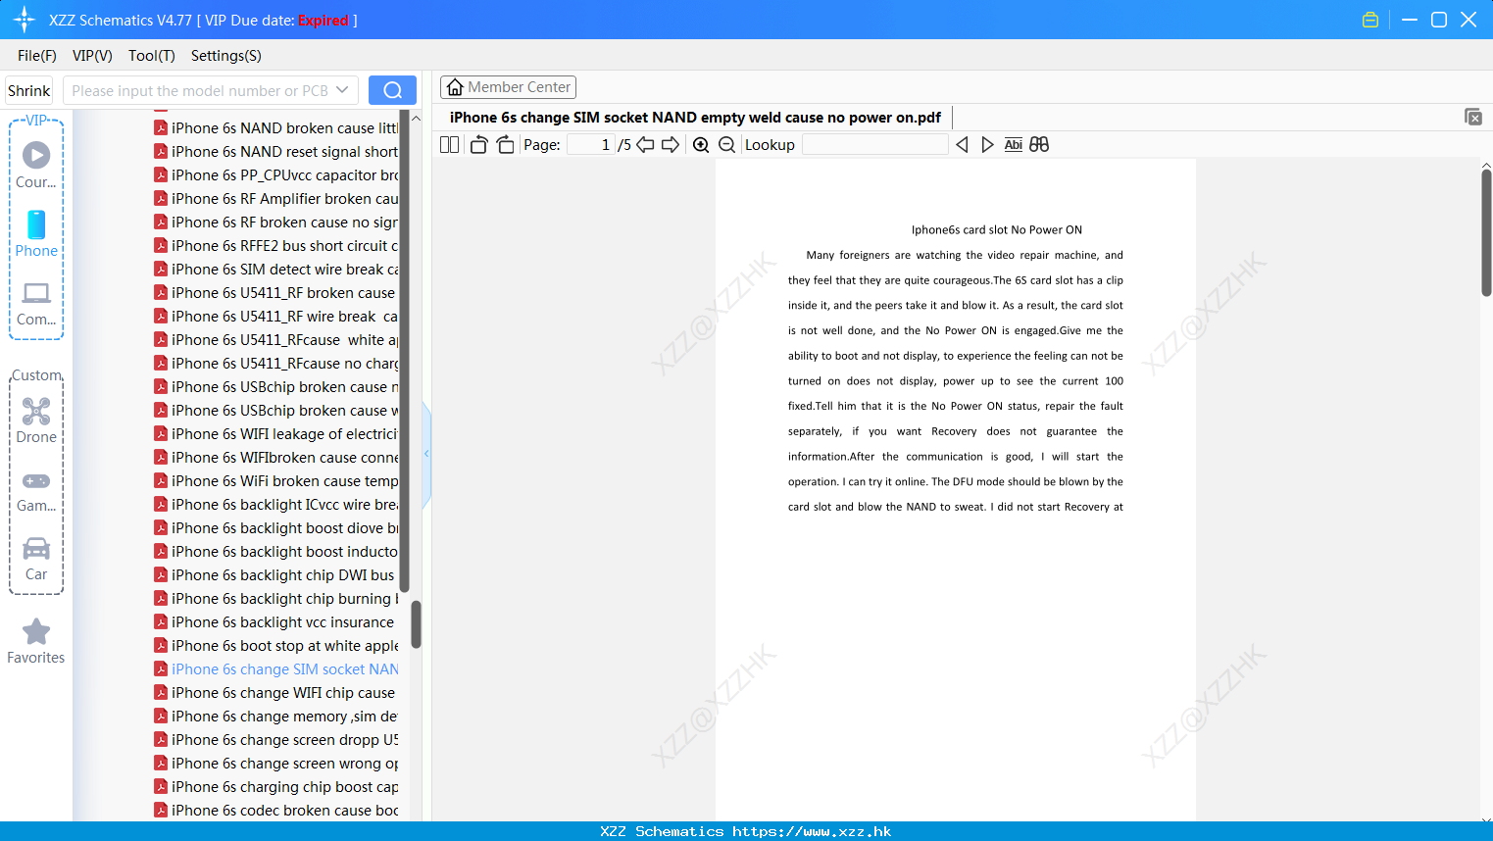The image size is (1493, 841).
Task: Open the File(F) menu
Action: [37, 56]
